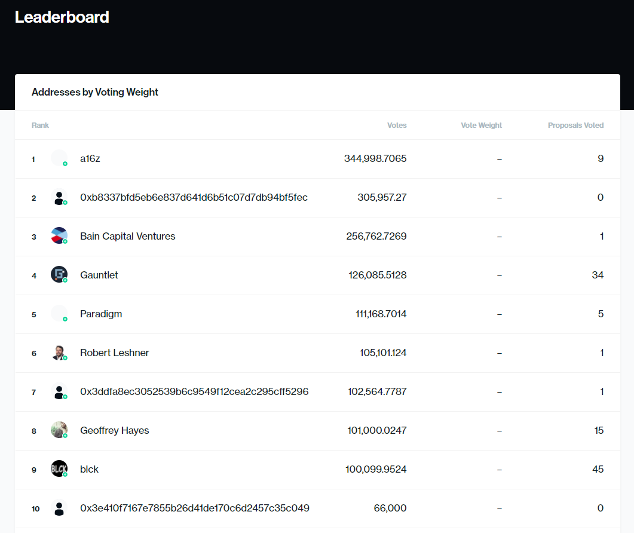Image resolution: width=634 pixels, height=533 pixels.
Task: Open Geoffrey Hayes profile
Action: [114, 430]
